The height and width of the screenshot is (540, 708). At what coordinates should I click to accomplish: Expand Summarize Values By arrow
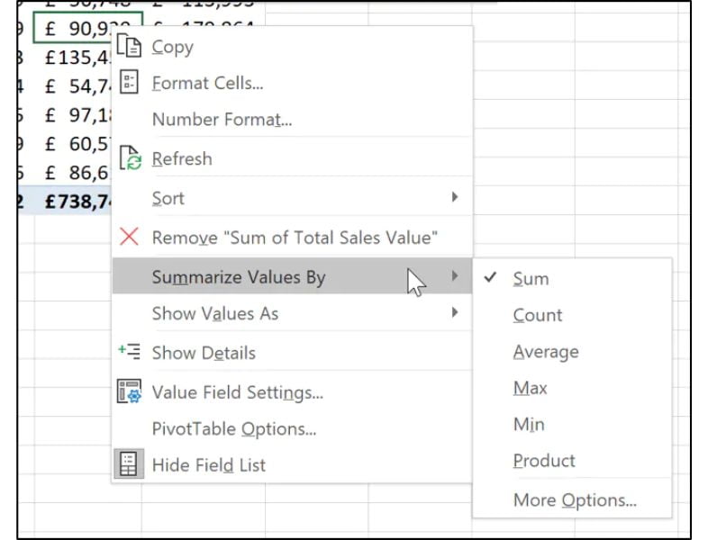(x=455, y=275)
